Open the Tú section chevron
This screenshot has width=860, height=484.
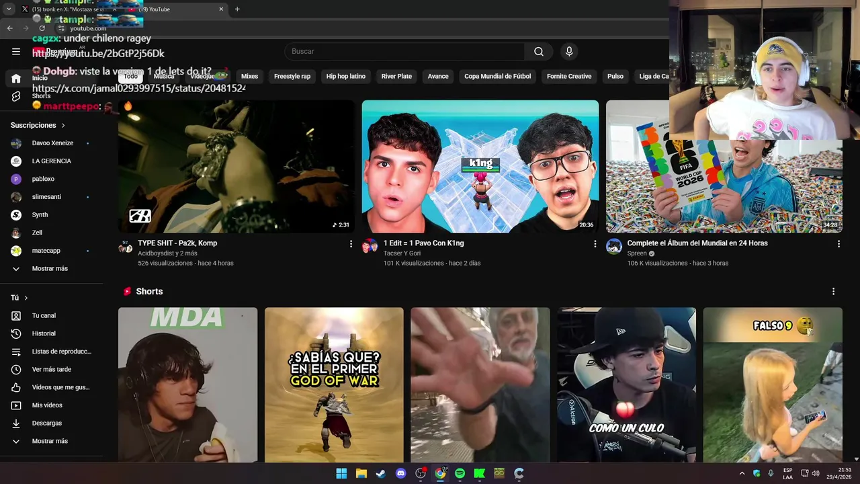(x=26, y=298)
